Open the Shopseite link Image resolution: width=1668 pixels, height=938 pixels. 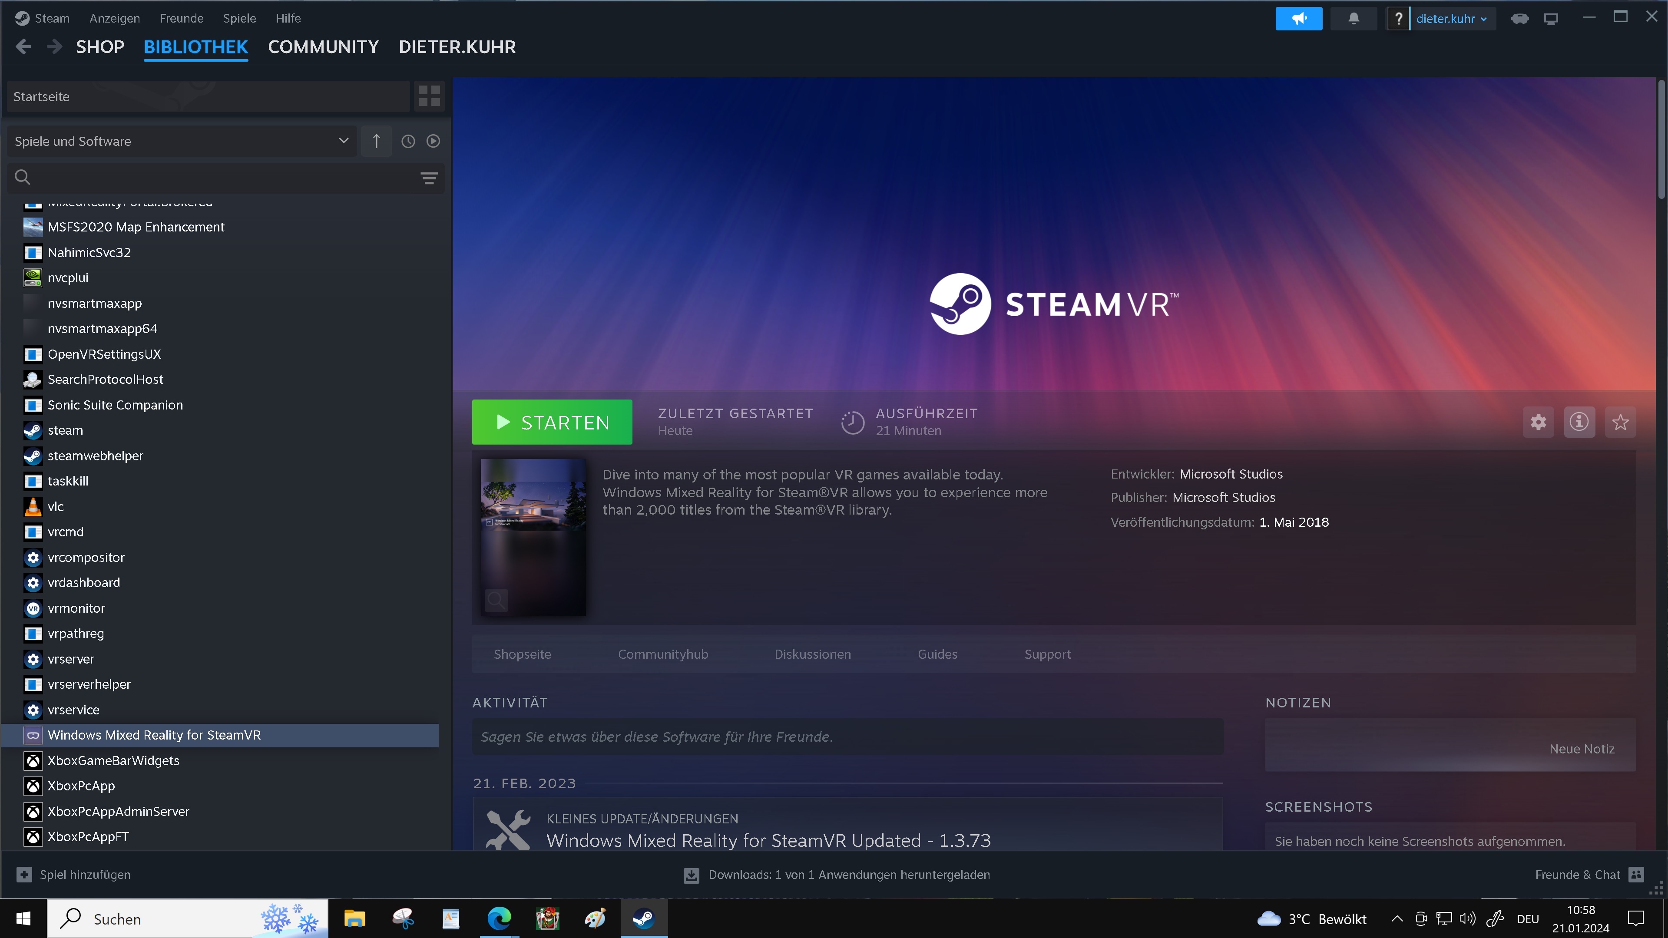tap(522, 654)
